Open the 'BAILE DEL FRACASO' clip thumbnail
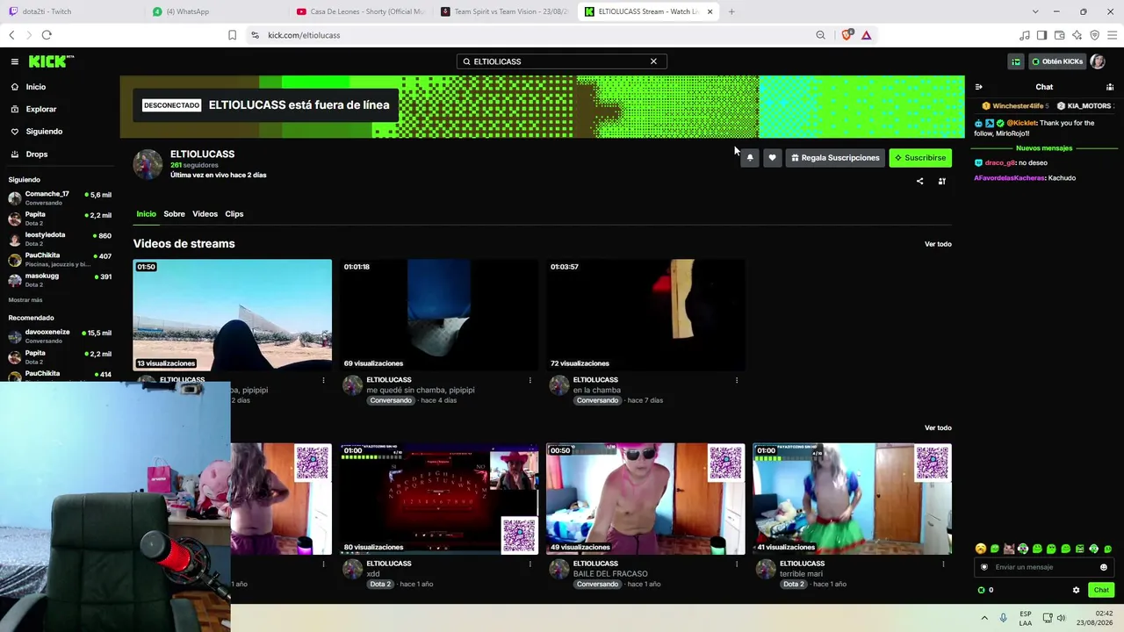This screenshot has width=1124, height=632. 645,499
